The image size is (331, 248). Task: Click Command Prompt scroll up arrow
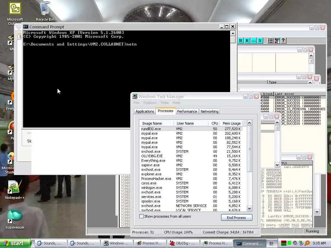(233, 33)
